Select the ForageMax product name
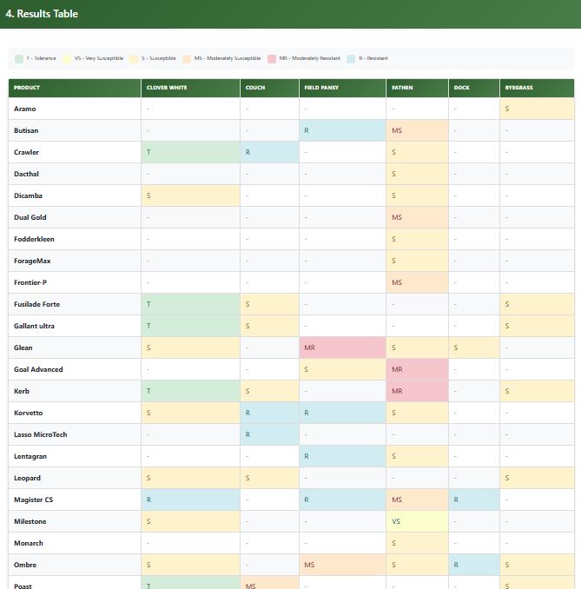 coord(32,261)
